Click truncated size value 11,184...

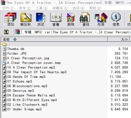118,77
